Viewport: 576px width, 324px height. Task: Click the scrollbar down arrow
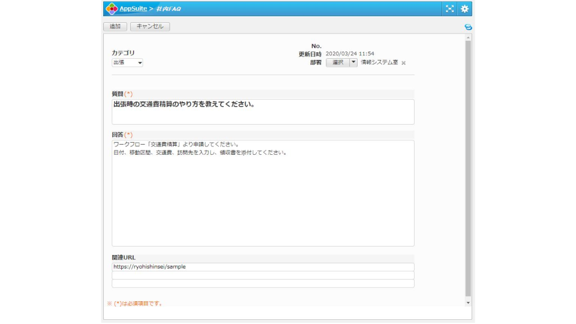pyautogui.click(x=468, y=302)
